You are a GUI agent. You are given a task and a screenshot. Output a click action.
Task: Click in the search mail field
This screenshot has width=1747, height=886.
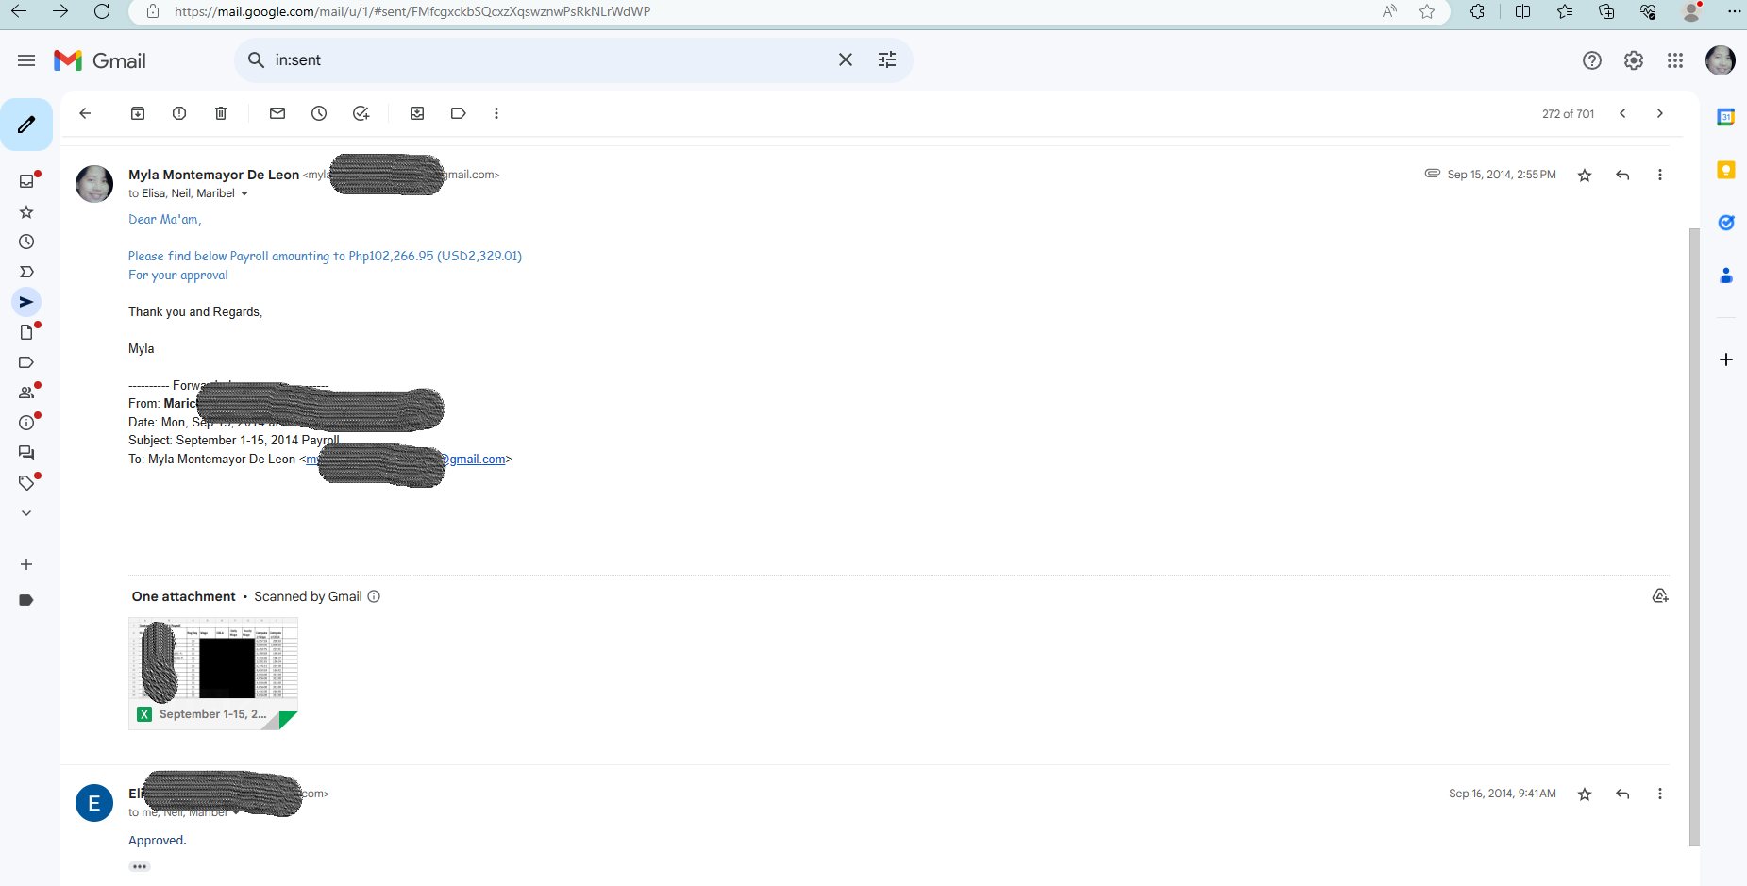point(547,60)
